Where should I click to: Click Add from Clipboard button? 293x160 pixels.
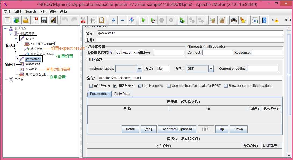click(x=177, y=129)
